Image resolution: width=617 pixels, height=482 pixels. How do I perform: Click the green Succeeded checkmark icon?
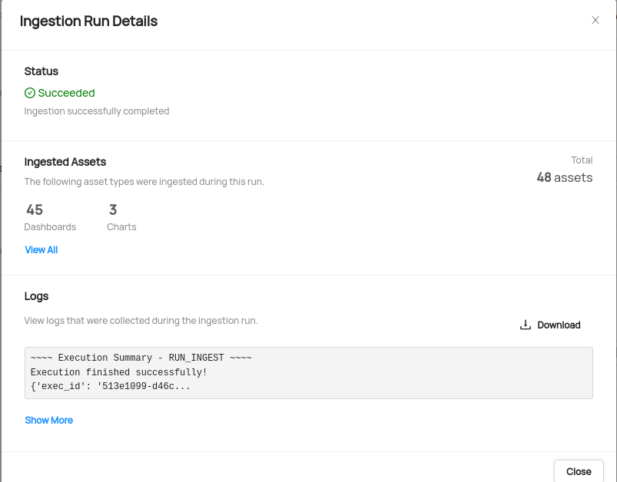click(30, 93)
